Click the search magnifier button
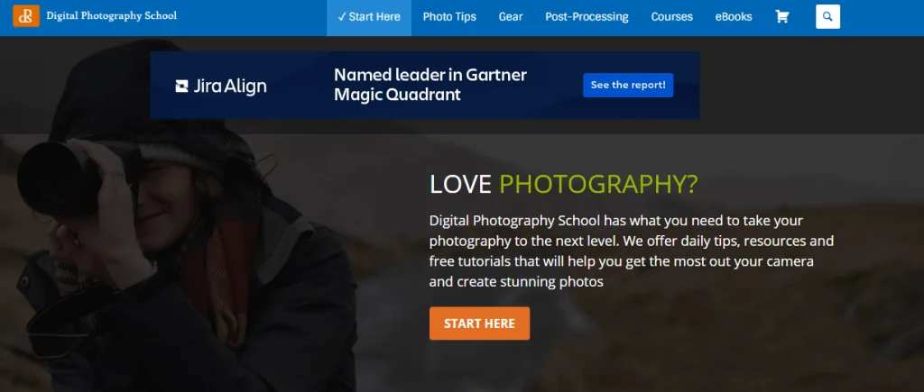The width and height of the screenshot is (924, 392). click(828, 16)
